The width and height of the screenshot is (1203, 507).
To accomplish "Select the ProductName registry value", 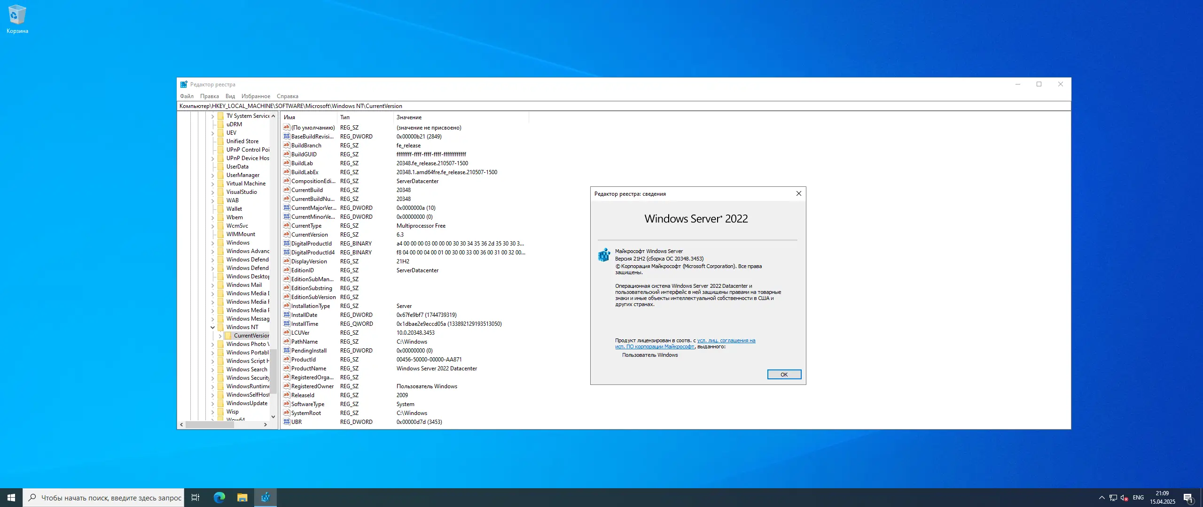I will [308, 369].
